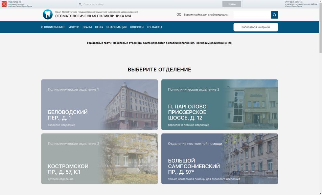Open the 'ЦЕНЫ' menu item
This screenshot has width=322, height=195.
99,27
